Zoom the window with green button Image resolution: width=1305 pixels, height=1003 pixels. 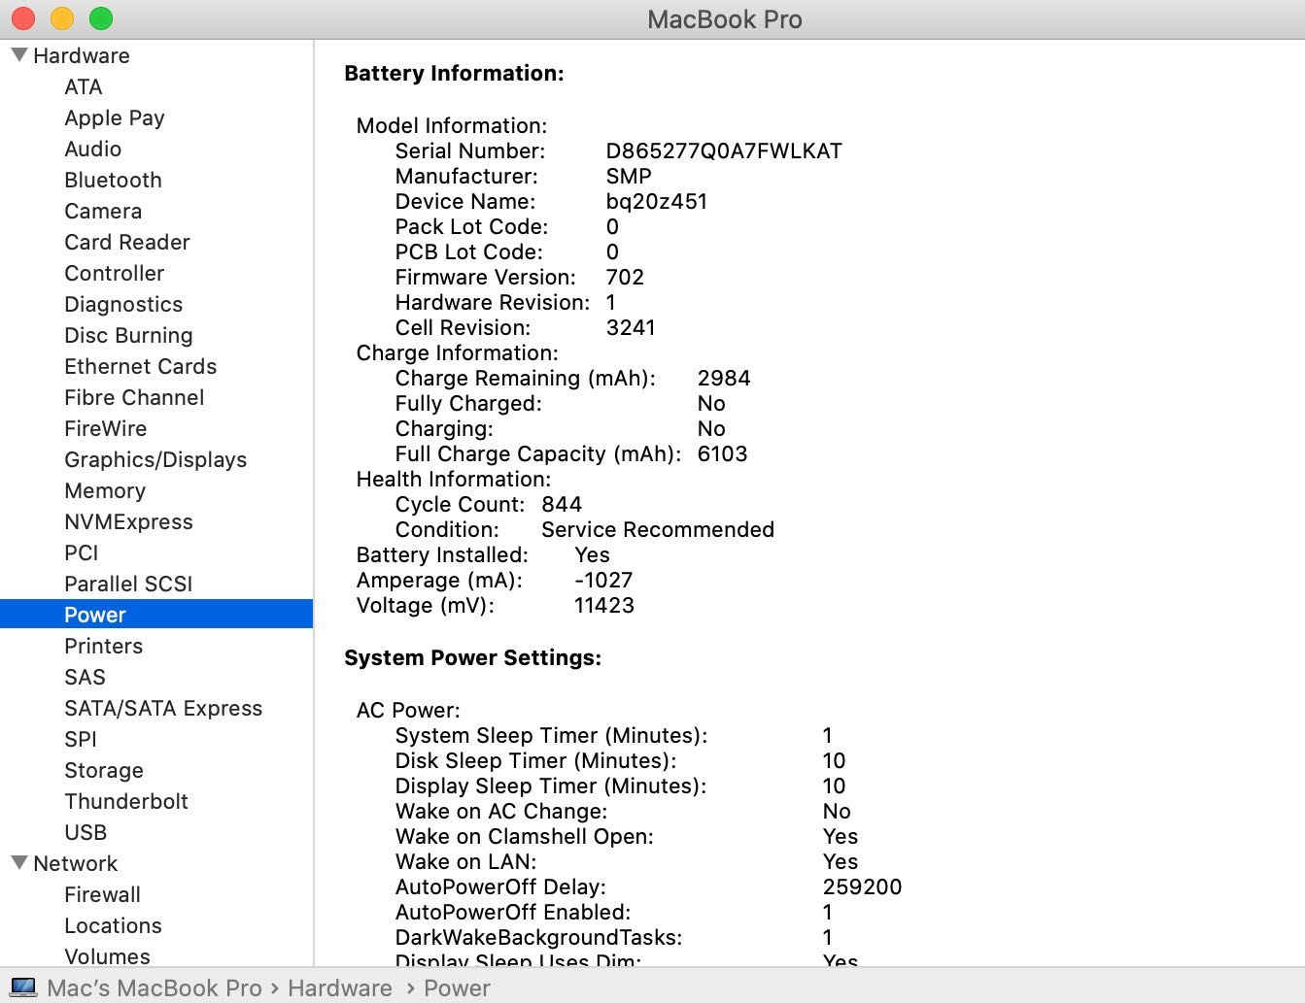click(101, 18)
